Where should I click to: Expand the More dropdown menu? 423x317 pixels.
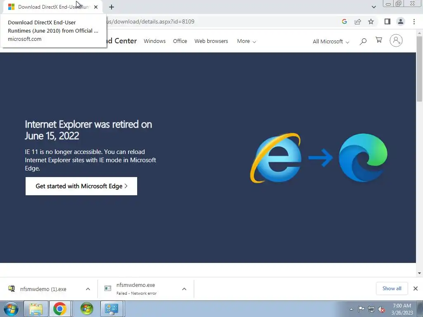click(246, 41)
